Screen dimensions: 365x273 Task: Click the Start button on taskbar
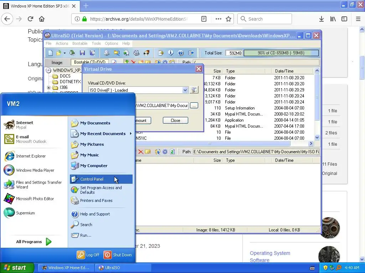coord(17,268)
